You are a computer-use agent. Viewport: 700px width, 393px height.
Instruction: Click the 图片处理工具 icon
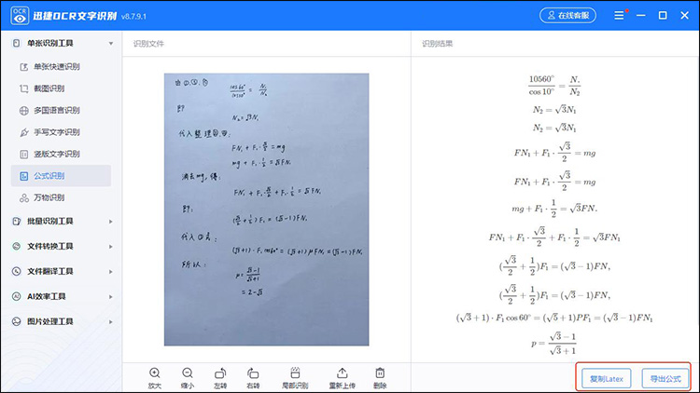(x=17, y=321)
